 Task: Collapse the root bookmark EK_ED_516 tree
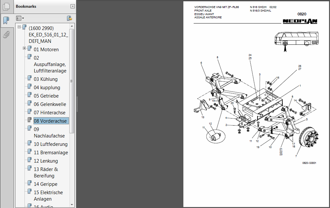[x=19, y=27]
